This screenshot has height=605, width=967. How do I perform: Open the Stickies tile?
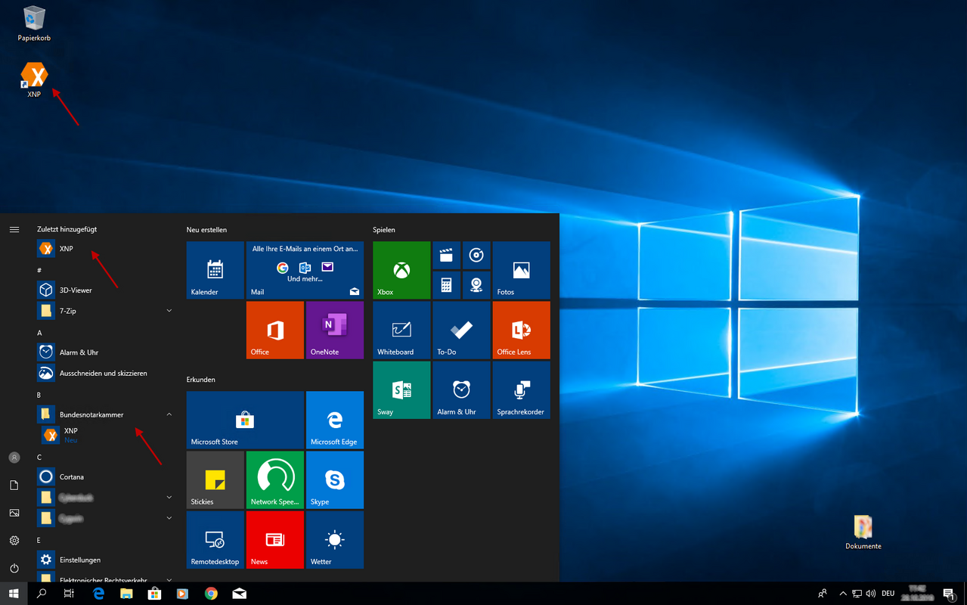(x=215, y=479)
